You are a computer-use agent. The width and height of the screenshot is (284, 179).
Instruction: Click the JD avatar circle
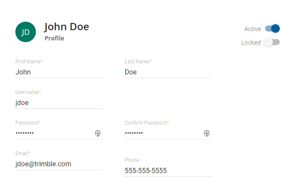tap(26, 32)
